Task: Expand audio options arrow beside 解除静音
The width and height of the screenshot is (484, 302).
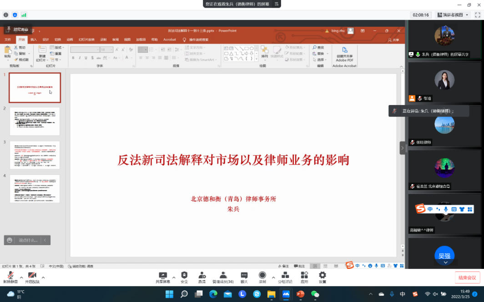Action: coord(21,277)
